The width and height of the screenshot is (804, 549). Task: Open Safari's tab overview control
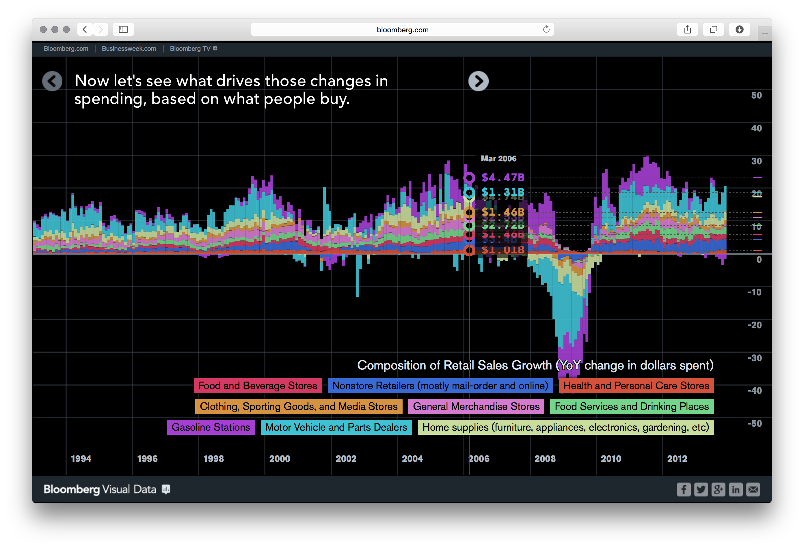(x=714, y=29)
